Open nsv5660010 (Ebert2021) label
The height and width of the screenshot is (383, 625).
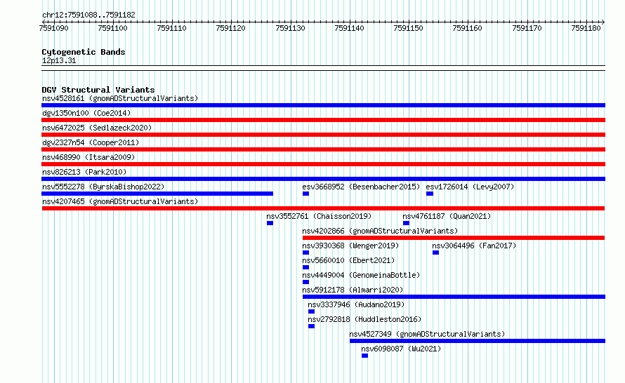348,260
